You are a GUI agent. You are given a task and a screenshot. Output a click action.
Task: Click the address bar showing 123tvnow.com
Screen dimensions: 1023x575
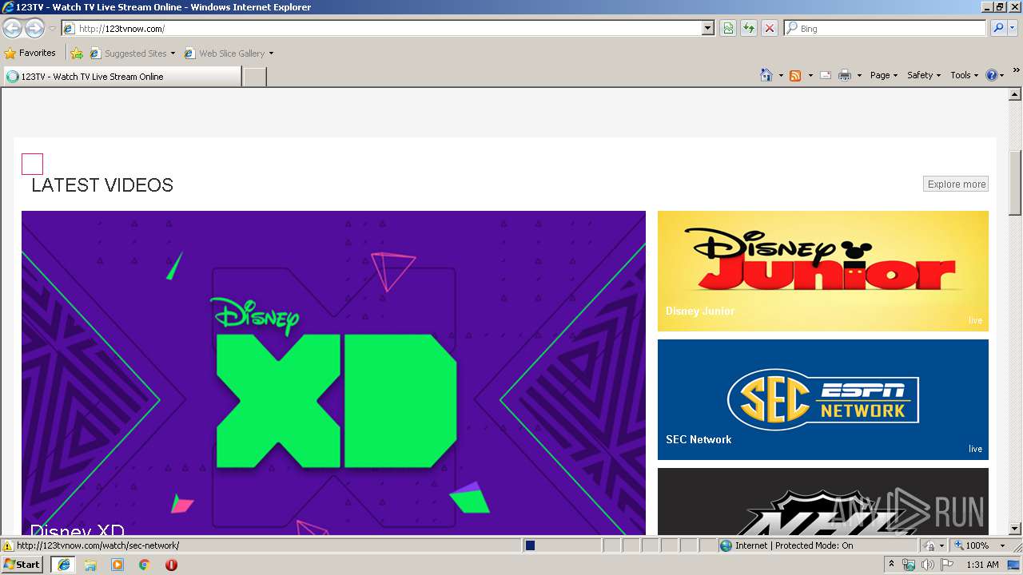383,28
